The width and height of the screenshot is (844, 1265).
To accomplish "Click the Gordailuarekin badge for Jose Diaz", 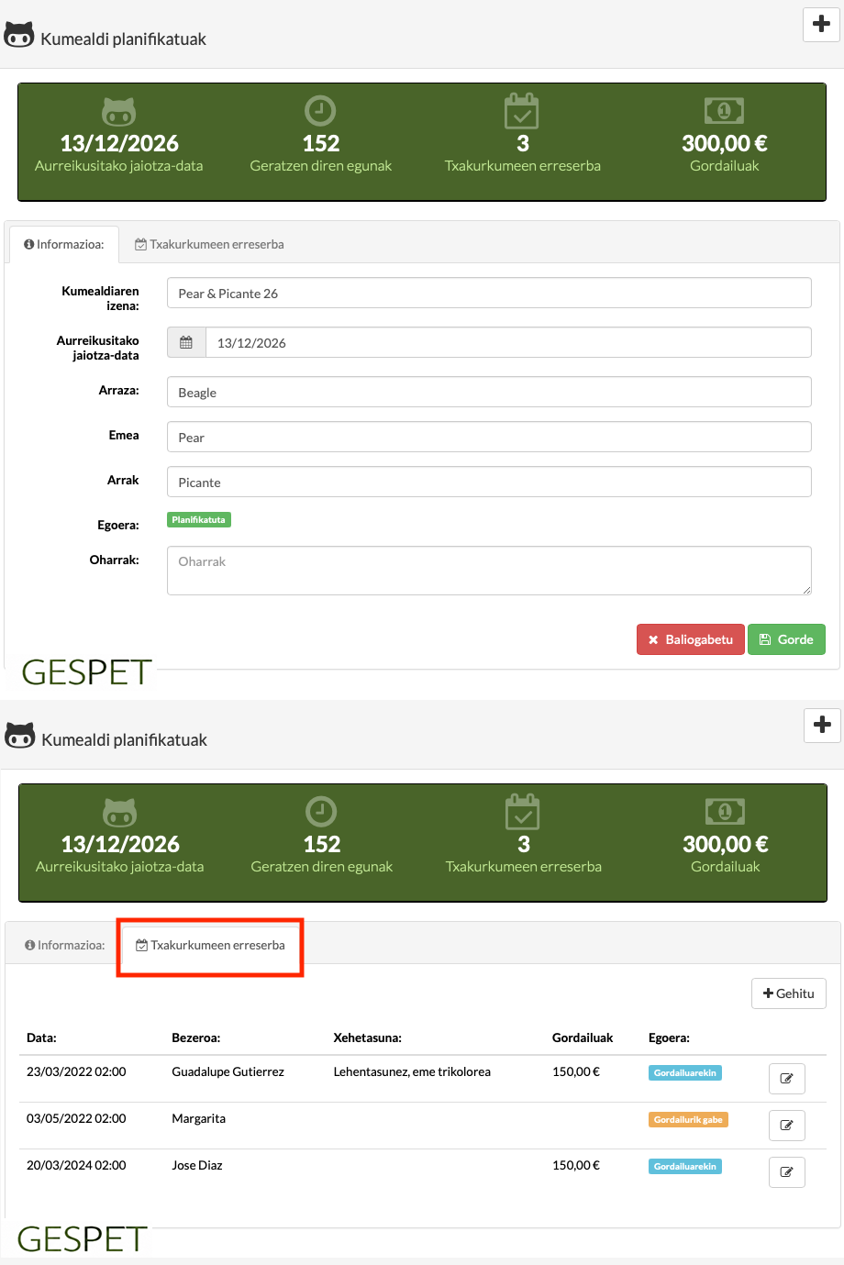I will (685, 1167).
